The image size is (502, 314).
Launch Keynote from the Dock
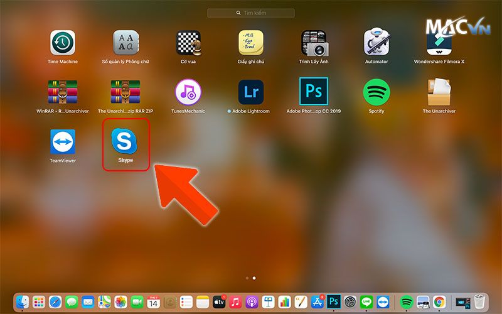(268, 302)
